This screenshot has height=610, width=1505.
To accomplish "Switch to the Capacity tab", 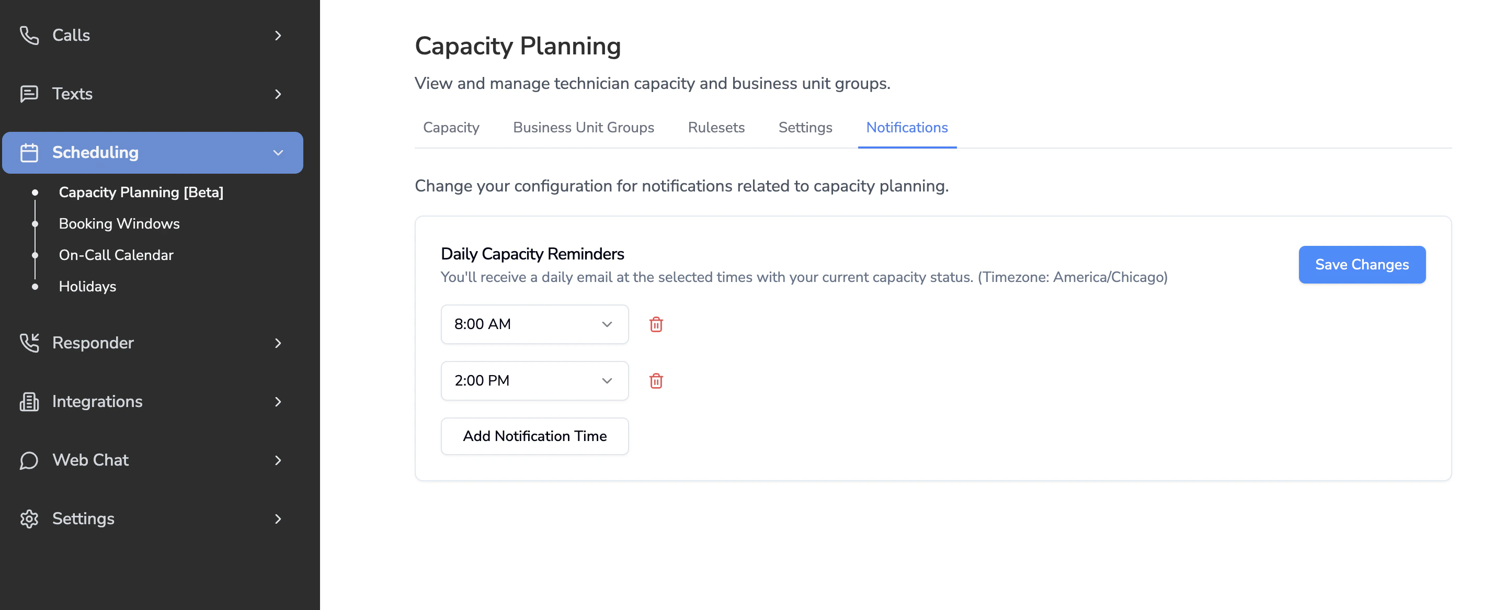I will coord(450,127).
